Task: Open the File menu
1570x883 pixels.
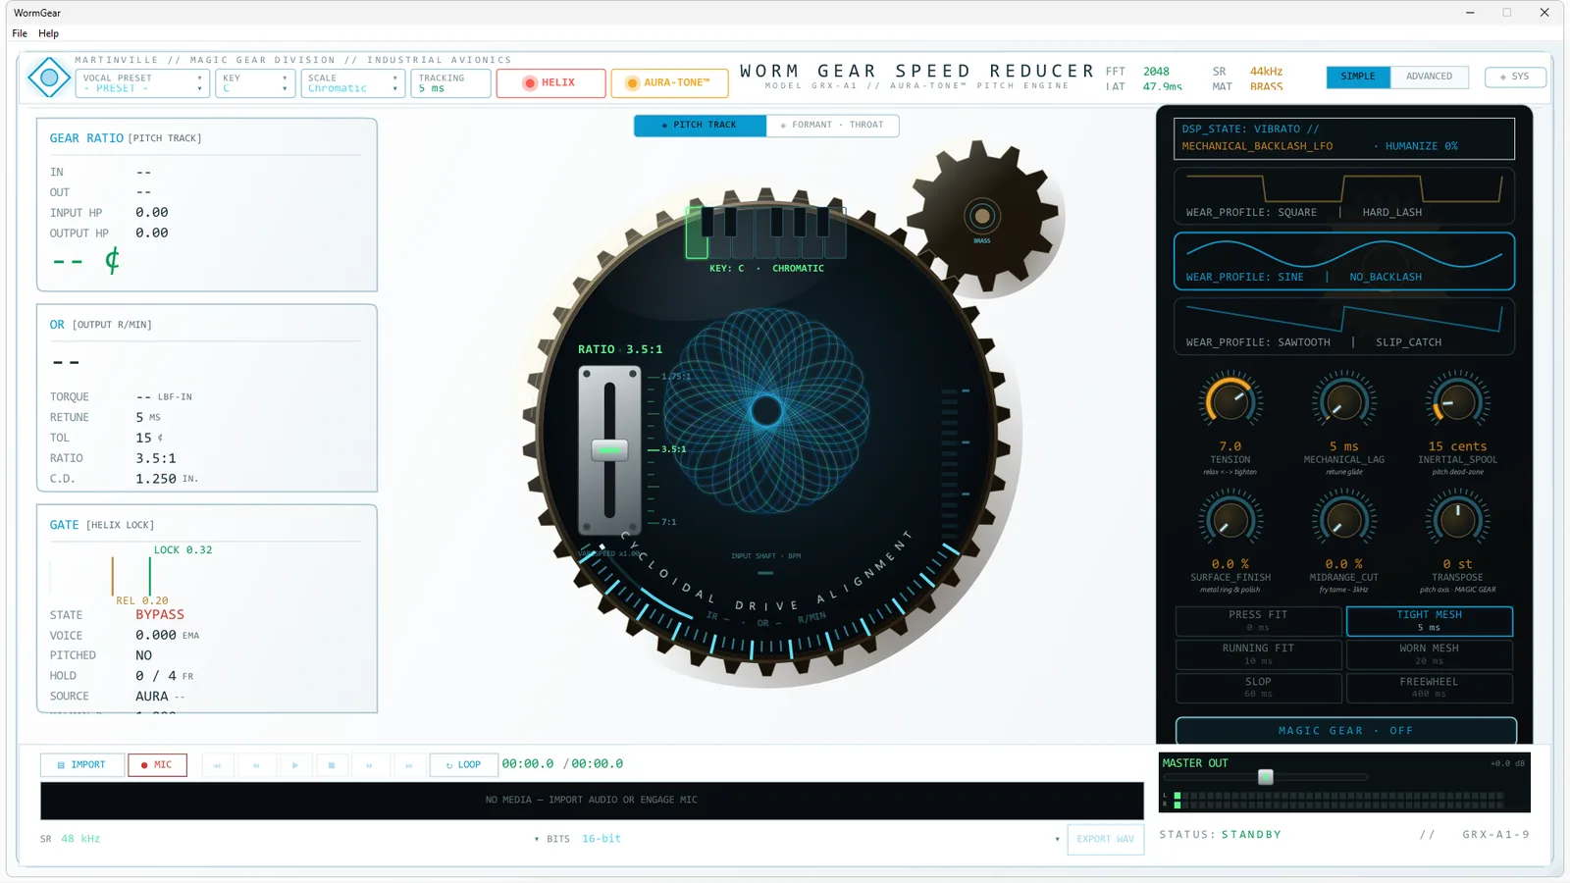Action: pos(20,33)
